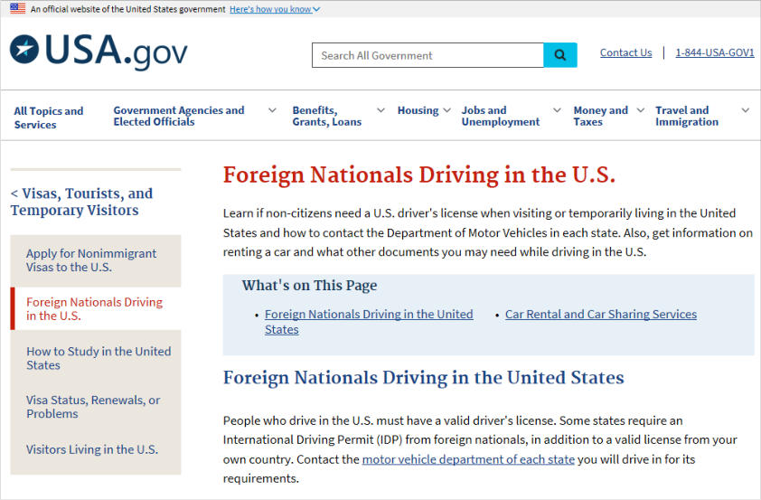Expand "Here's how you know" disclosure
The width and height of the screenshot is (761, 500).
275,9
